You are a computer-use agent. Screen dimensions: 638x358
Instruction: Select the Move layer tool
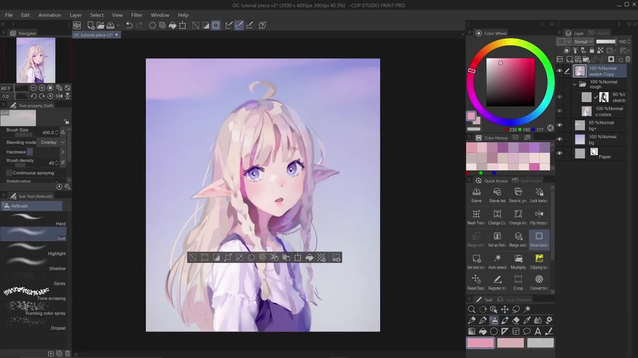505,309
